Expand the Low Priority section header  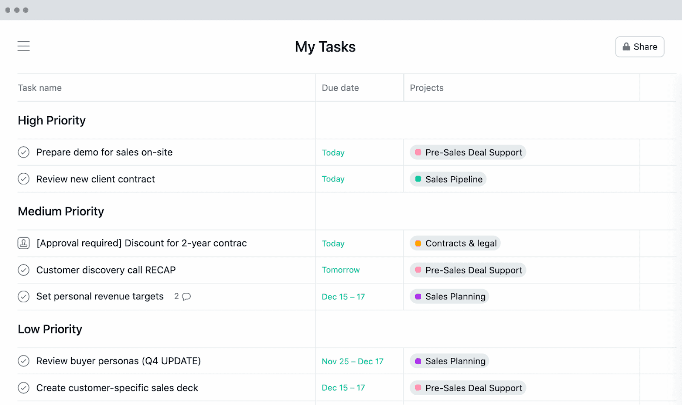(x=50, y=329)
